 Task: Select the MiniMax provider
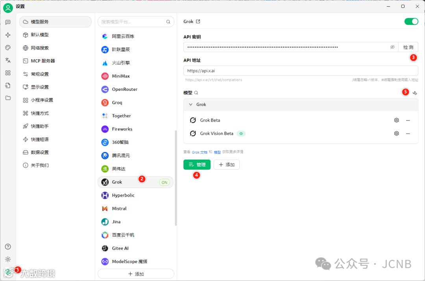(135, 76)
